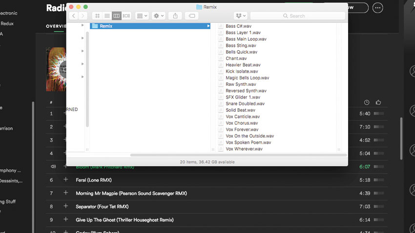Play Separator (Four Tet RMX)
The width and height of the screenshot is (415, 233).
(x=102, y=207)
